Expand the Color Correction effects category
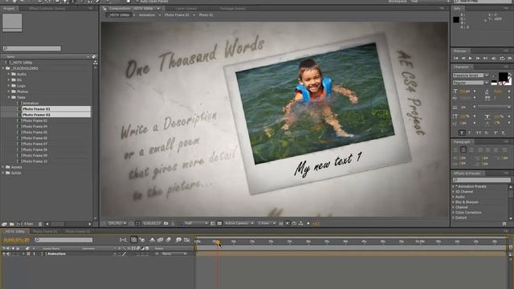This screenshot has height=289, width=514. (x=454, y=213)
